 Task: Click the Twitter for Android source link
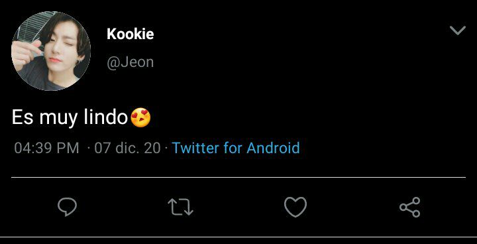[236, 148]
